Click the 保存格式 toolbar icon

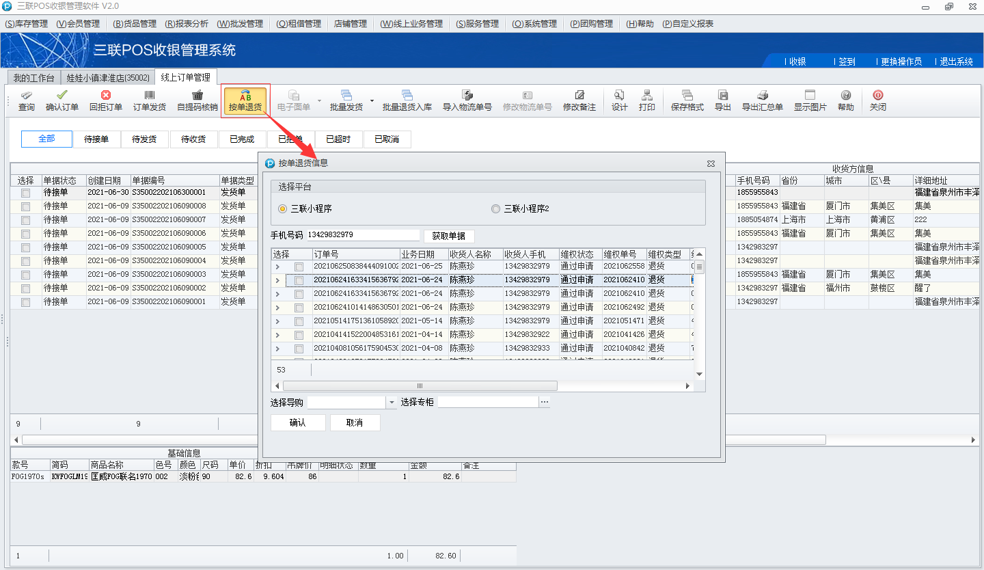tap(687, 100)
